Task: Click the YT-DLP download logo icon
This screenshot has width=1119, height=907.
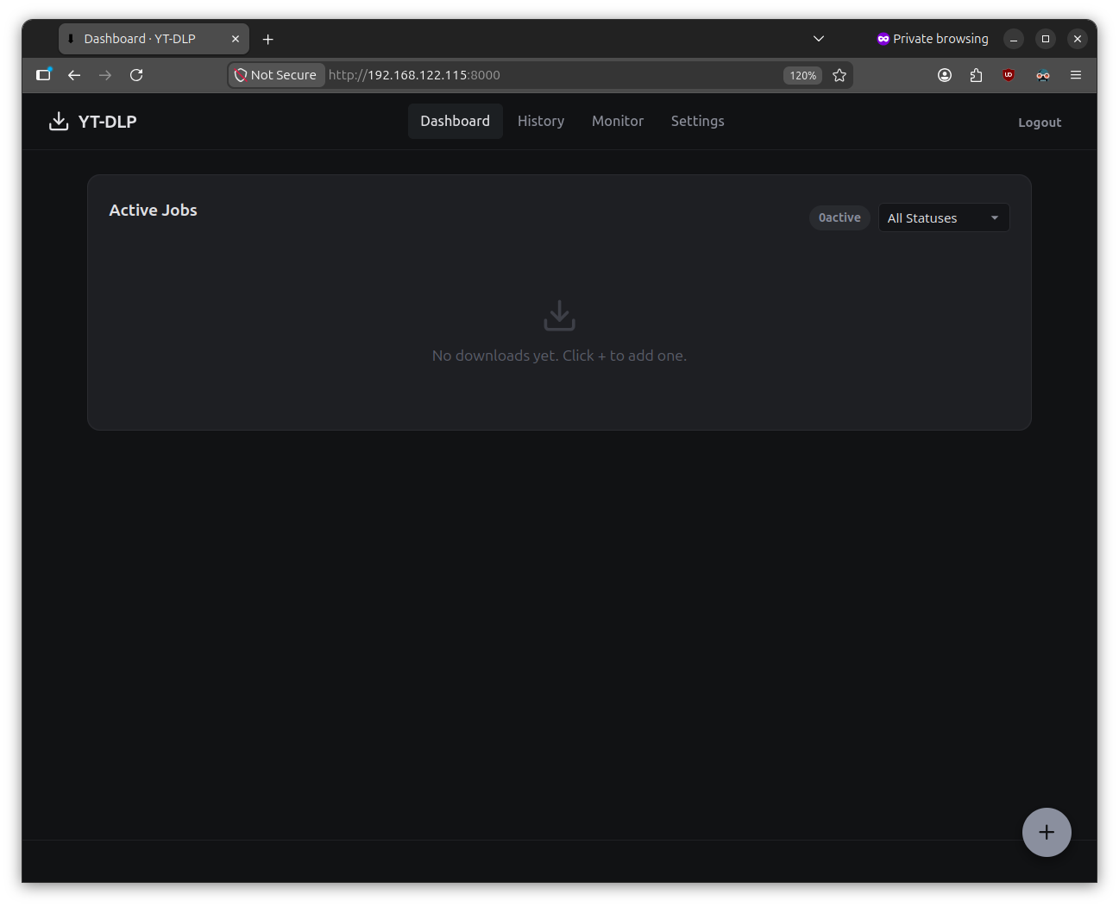Action: click(x=59, y=122)
